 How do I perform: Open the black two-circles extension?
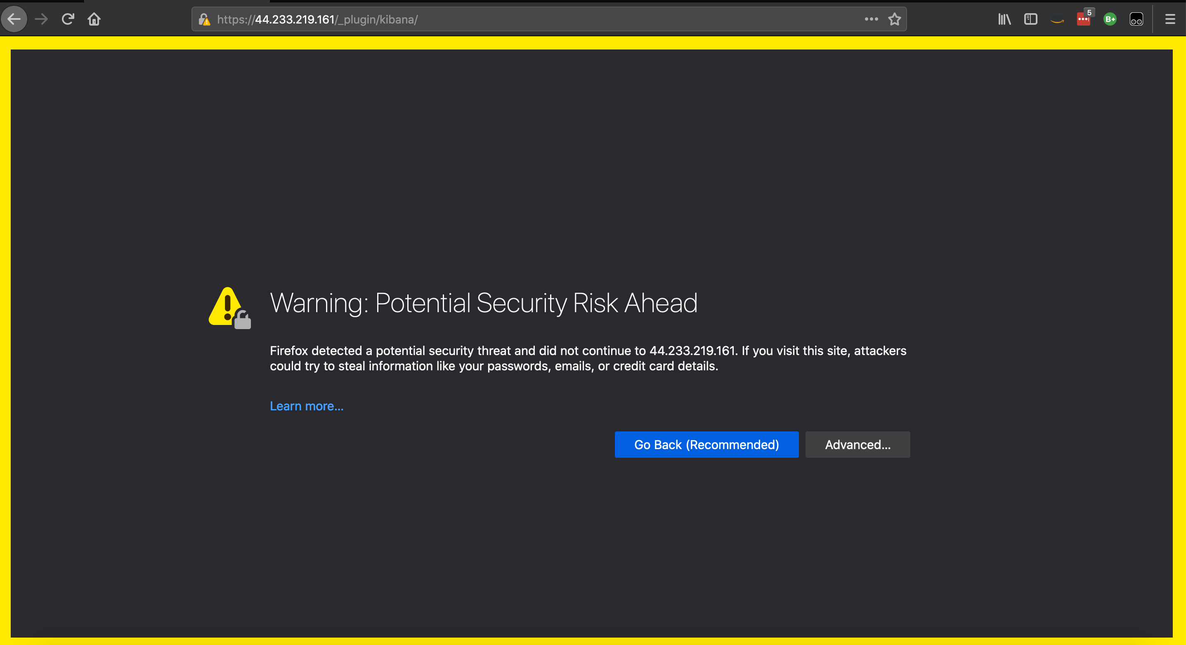pyautogui.click(x=1136, y=19)
